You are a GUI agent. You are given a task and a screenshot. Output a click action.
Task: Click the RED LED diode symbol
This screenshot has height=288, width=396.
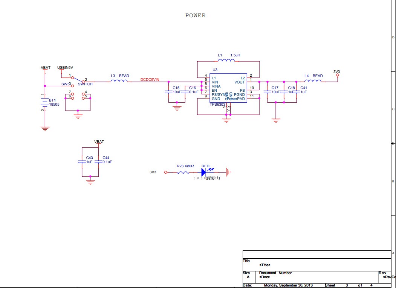205,172
